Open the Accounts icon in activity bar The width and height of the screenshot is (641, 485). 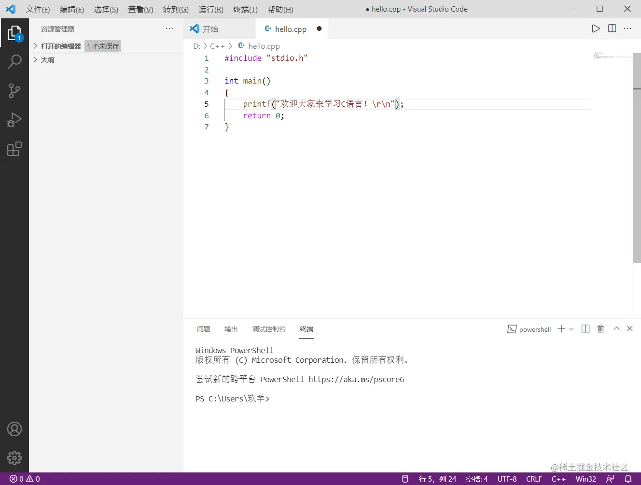(x=14, y=429)
